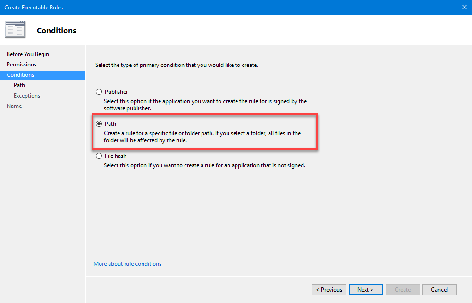Click the Publisher option description text

tap(205, 105)
